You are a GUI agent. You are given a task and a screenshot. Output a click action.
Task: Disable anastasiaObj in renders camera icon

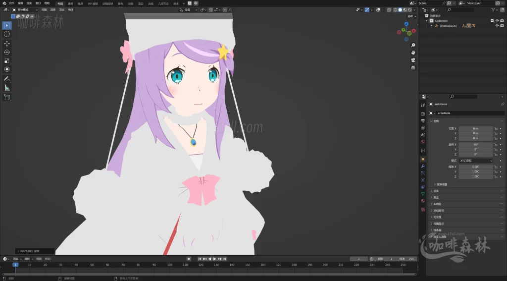(x=502, y=26)
